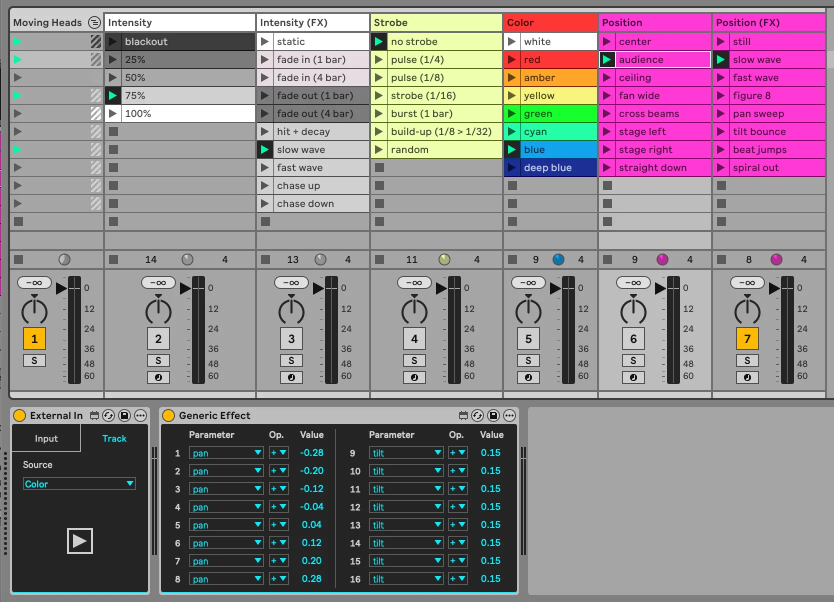Open parameter 9 tilt dropdown
This screenshot has height=602, width=834.
[x=406, y=453]
